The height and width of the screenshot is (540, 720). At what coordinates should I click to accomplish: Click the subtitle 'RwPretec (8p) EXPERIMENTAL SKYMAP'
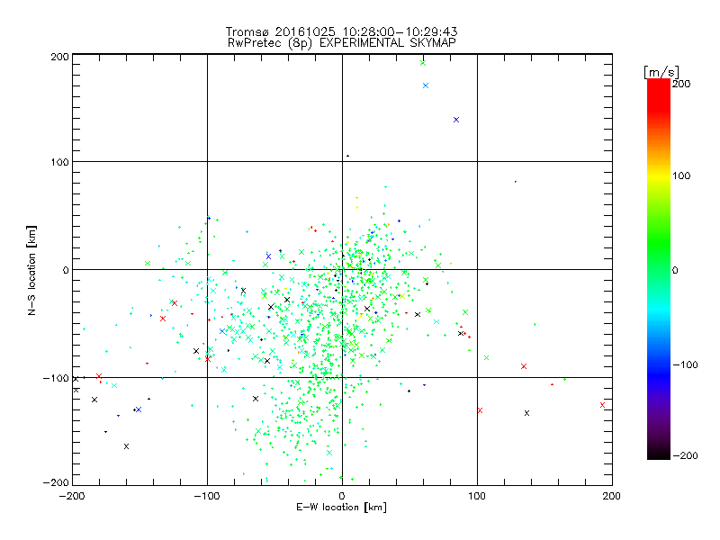pos(341,43)
